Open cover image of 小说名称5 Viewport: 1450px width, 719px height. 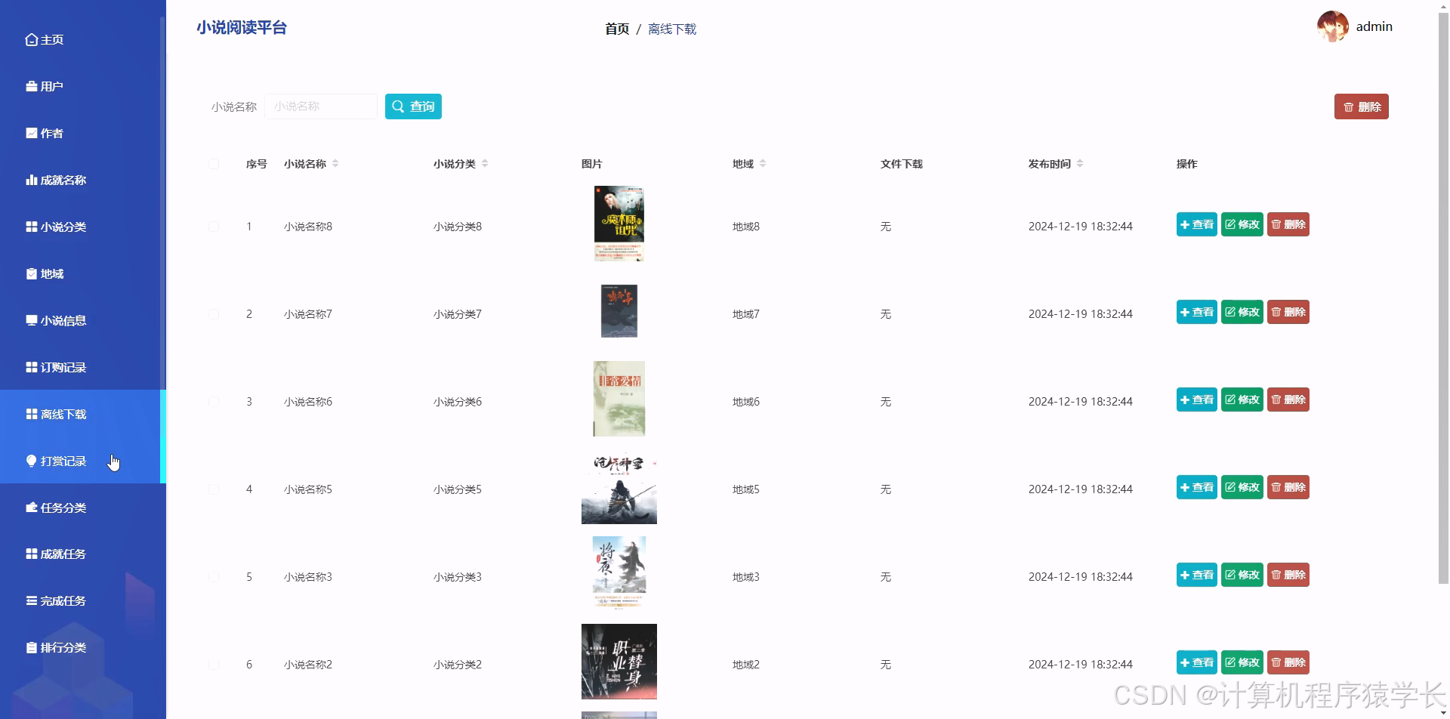619,486
